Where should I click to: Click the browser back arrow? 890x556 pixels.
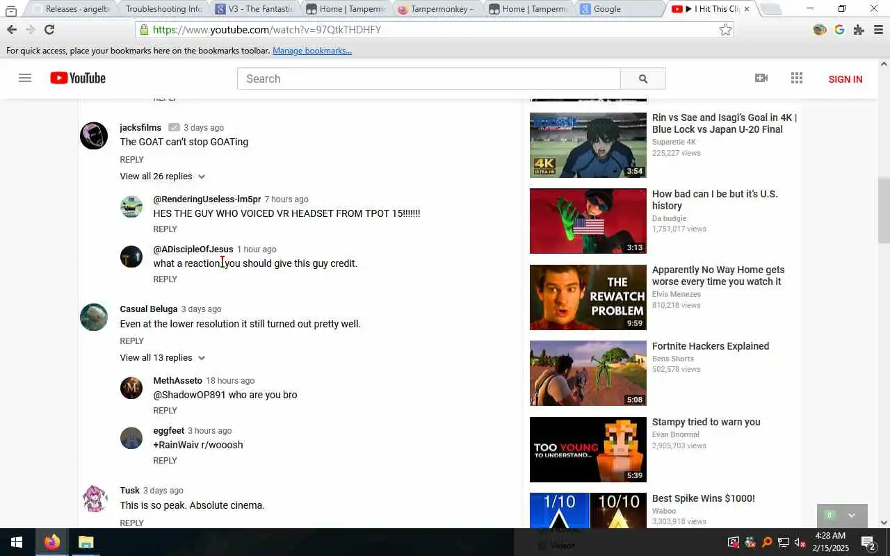point(12,29)
